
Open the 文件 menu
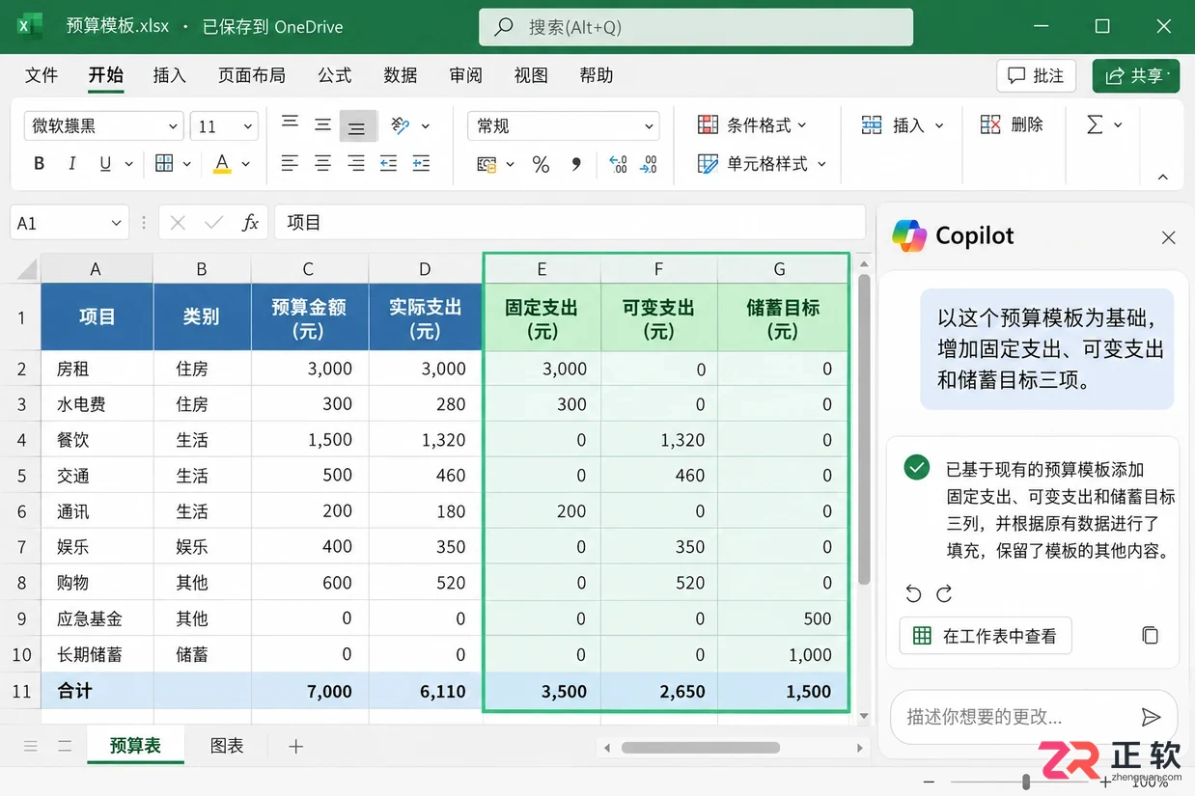pyautogui.click(x=42, y=75)
